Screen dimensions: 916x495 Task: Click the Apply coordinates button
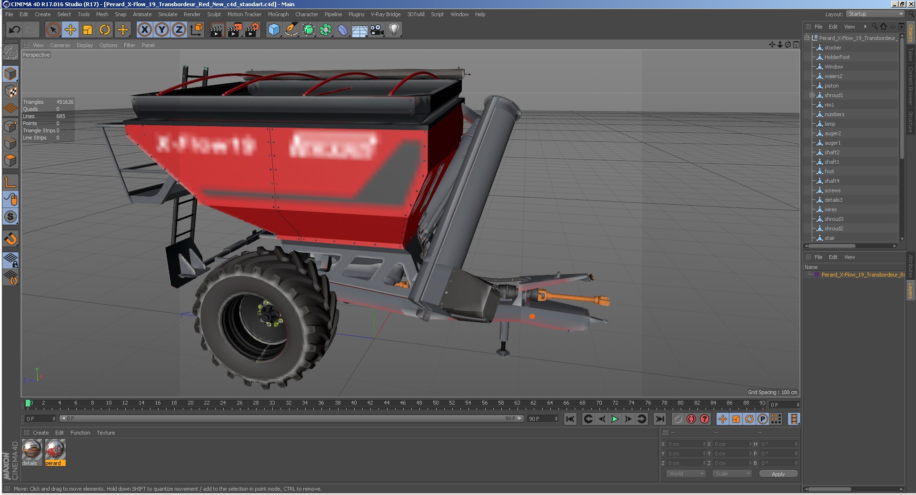778,474
